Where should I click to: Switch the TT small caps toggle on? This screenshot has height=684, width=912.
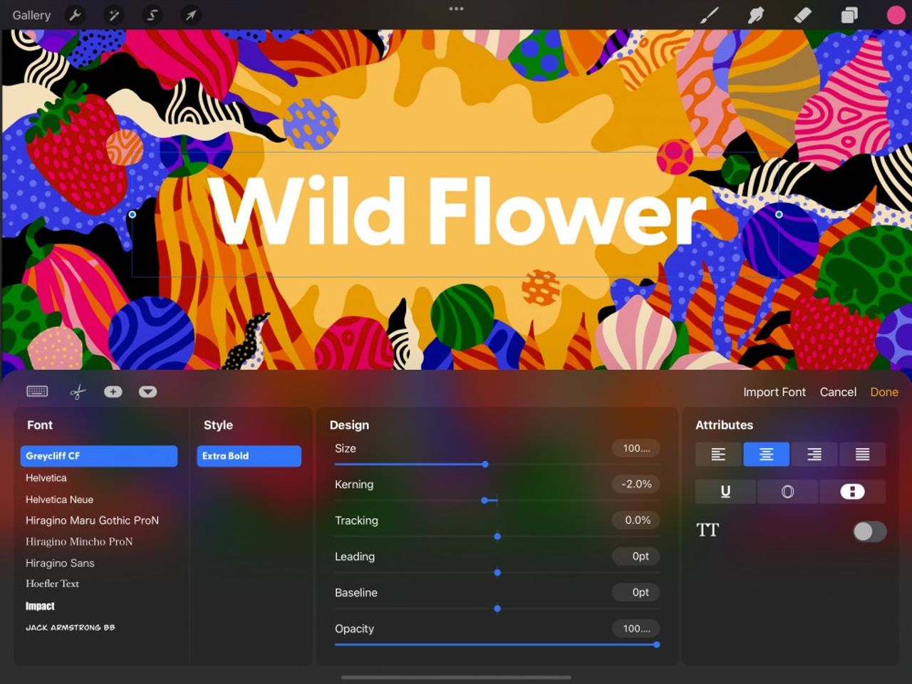tap(869, 531)
